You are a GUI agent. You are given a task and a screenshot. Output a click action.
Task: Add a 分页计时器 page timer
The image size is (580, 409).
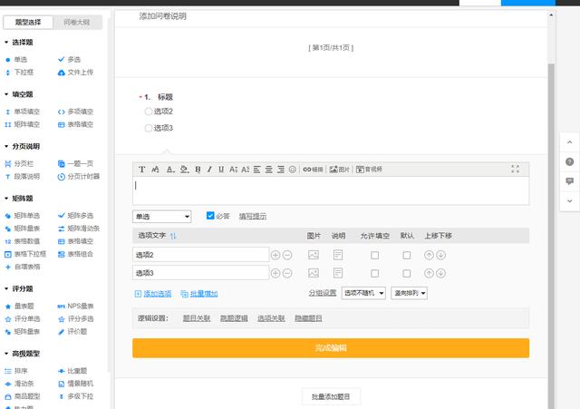[79, 176]
